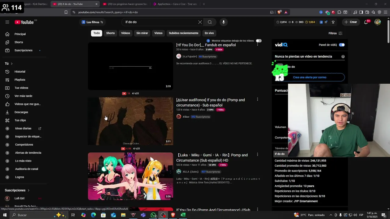Image resolution: width=390 pixels, height=219 pixels.
Task: Expand the Tú section chevron
Action: pos(12,64)
